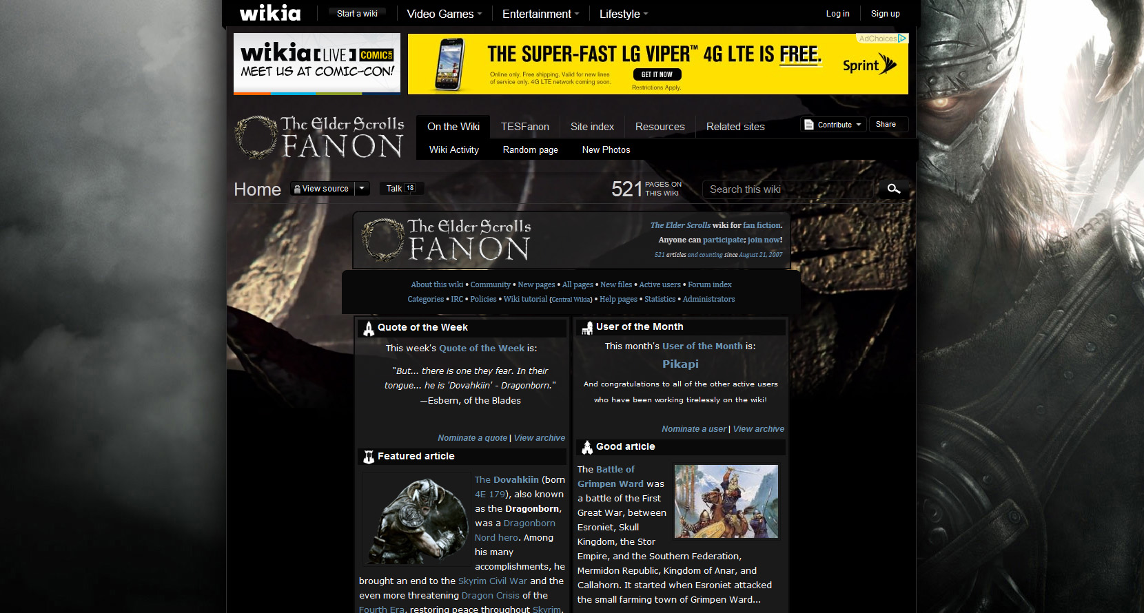Viewport: 1144px width, 613px height.
Task: Click the join now link
Action: pos(764,240)
